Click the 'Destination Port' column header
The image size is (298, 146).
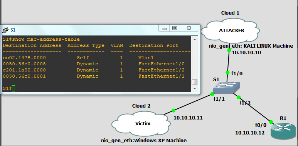(x=154, y=45)
